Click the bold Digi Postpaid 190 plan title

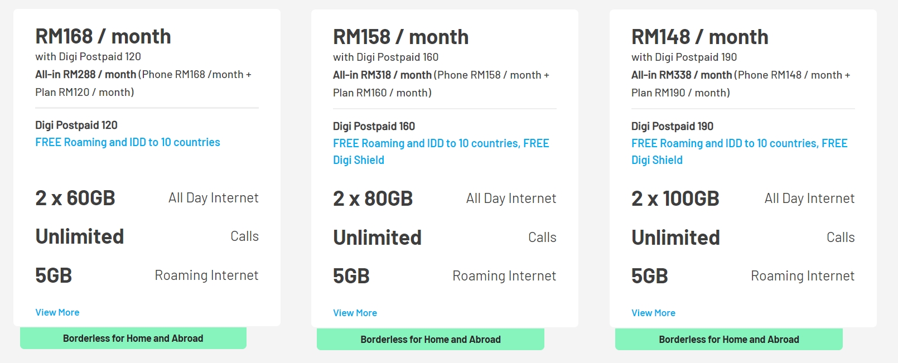[x=672, y=126]
